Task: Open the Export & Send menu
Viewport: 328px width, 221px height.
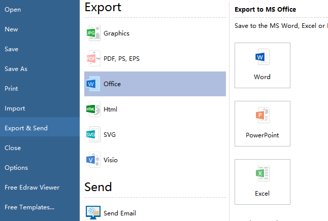Action: pos(26,128)
